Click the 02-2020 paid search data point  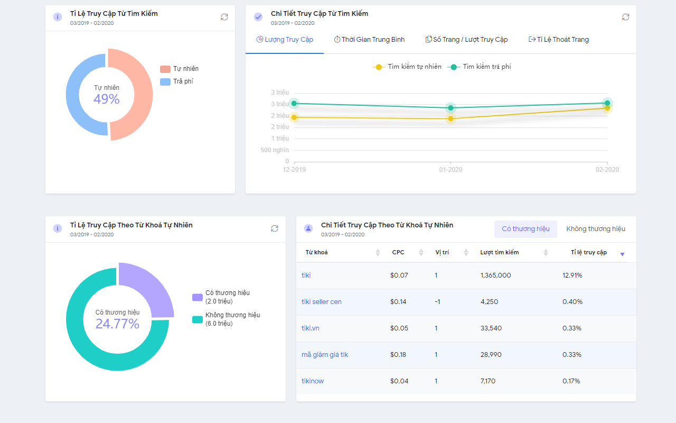point(607,103)
